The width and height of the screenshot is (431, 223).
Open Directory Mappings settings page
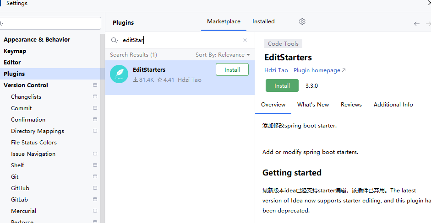(38, 131)
